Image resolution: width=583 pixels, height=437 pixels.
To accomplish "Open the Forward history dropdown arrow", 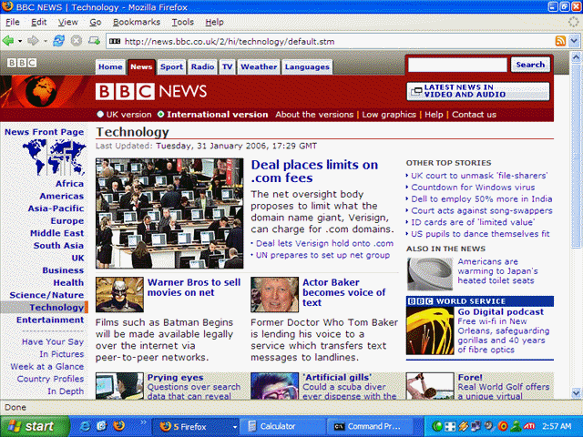I will (x=46, y=41).
